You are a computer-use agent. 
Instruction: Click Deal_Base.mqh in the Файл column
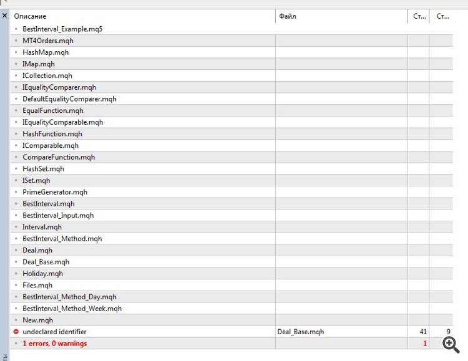point(301,332)
